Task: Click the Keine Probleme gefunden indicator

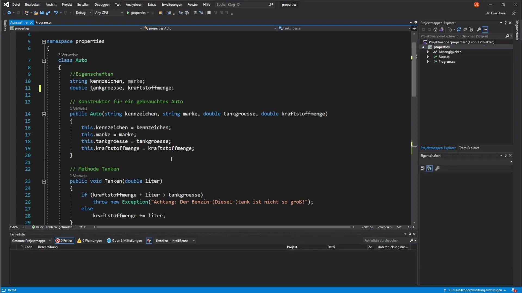Action: 52,227
